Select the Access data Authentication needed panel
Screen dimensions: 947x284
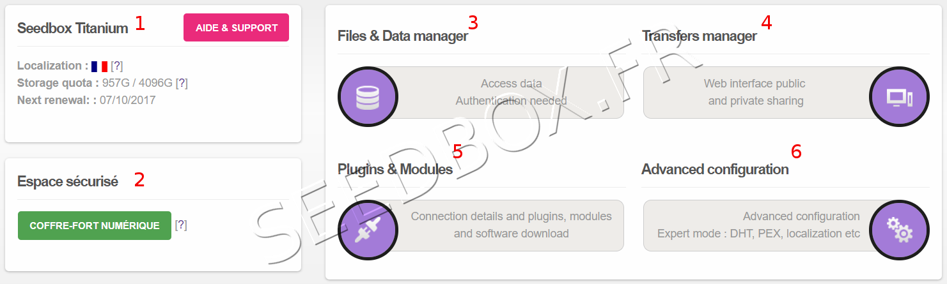(x=511, y=93)
